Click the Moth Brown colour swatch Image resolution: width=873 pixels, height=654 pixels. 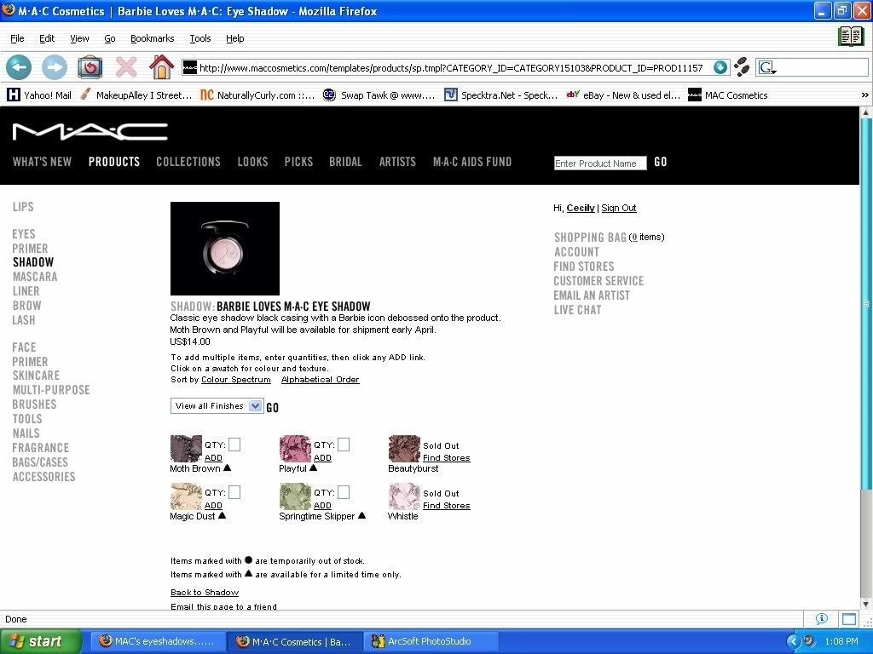186,449
